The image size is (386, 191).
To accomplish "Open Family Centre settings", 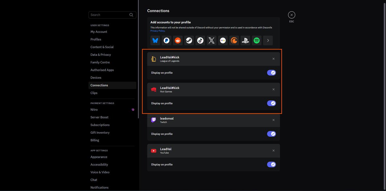I will (x=112, y=62).
